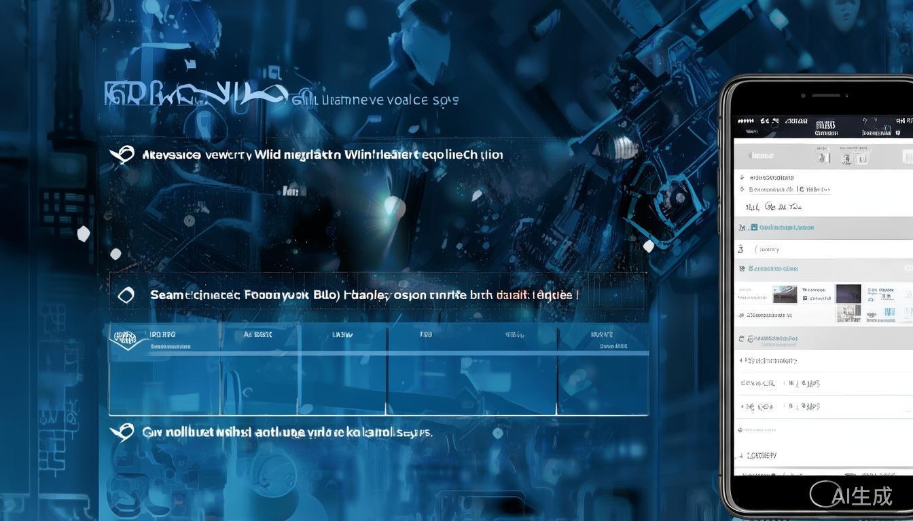Open the dark thumbnail in the middle of the phone's media row
Viewport: 913px width, 521px height.
click(x=848, y=293)
